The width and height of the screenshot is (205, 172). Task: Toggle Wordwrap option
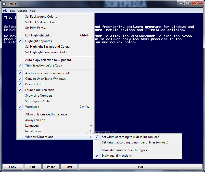pyautogui.click(x=56, y=107)
